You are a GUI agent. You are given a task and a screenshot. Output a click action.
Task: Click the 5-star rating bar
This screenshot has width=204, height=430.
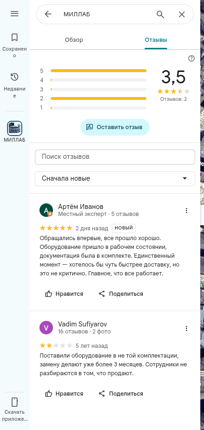point(99,71)
